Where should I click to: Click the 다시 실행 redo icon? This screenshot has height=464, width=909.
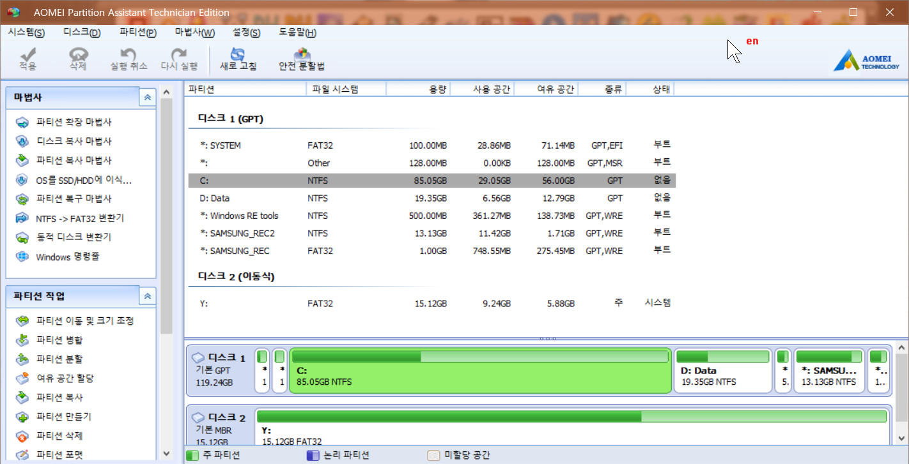[x=179, y=59]
